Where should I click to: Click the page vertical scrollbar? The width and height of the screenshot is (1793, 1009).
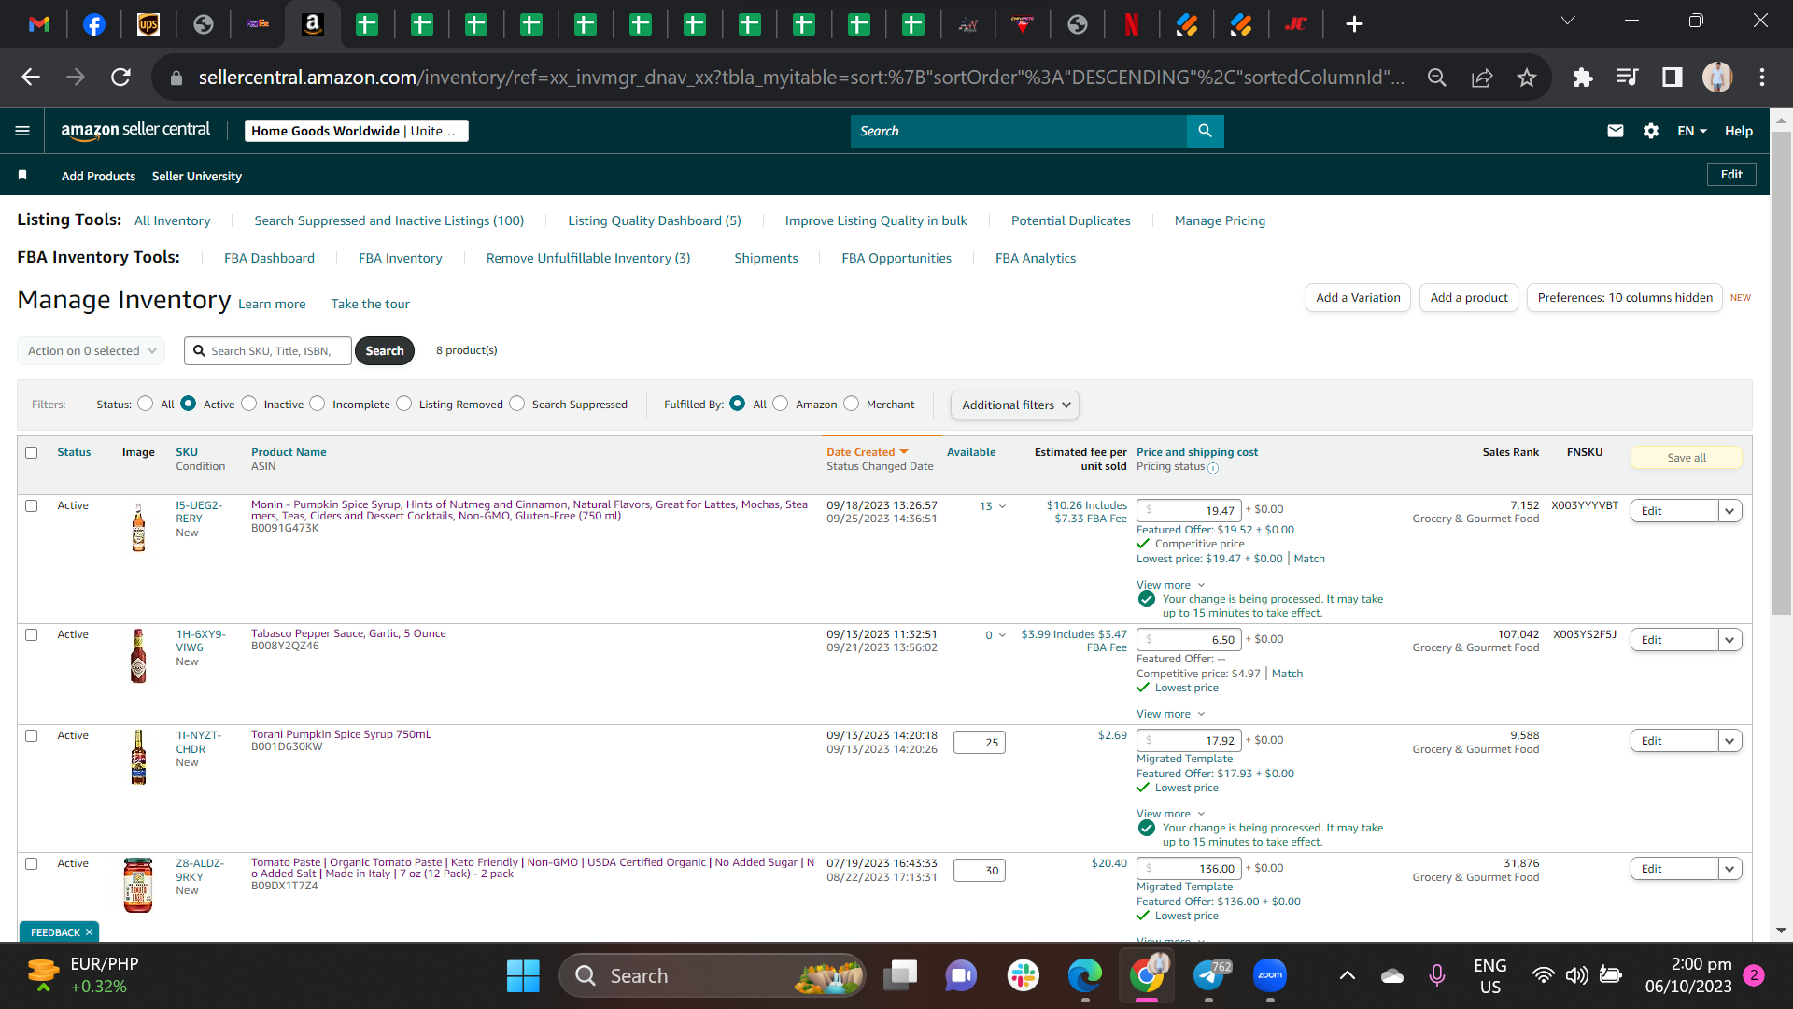point(1781,374)
